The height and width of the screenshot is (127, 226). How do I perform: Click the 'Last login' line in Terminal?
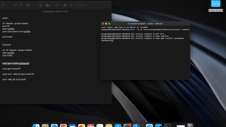(125, 28)
